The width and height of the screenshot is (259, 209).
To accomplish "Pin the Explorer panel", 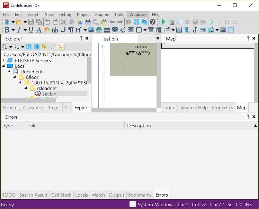I will [x=81, y=39].
